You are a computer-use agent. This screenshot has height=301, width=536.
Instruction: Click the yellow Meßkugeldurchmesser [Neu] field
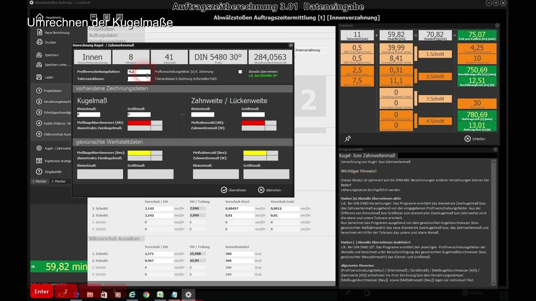(139, 153)
